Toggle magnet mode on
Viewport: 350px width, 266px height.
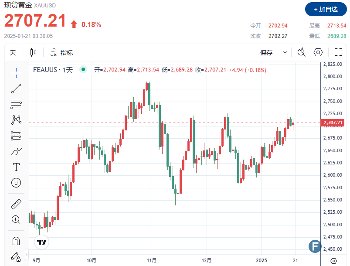(16, 240)
